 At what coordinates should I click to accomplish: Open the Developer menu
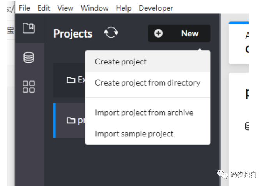[156, 8]
